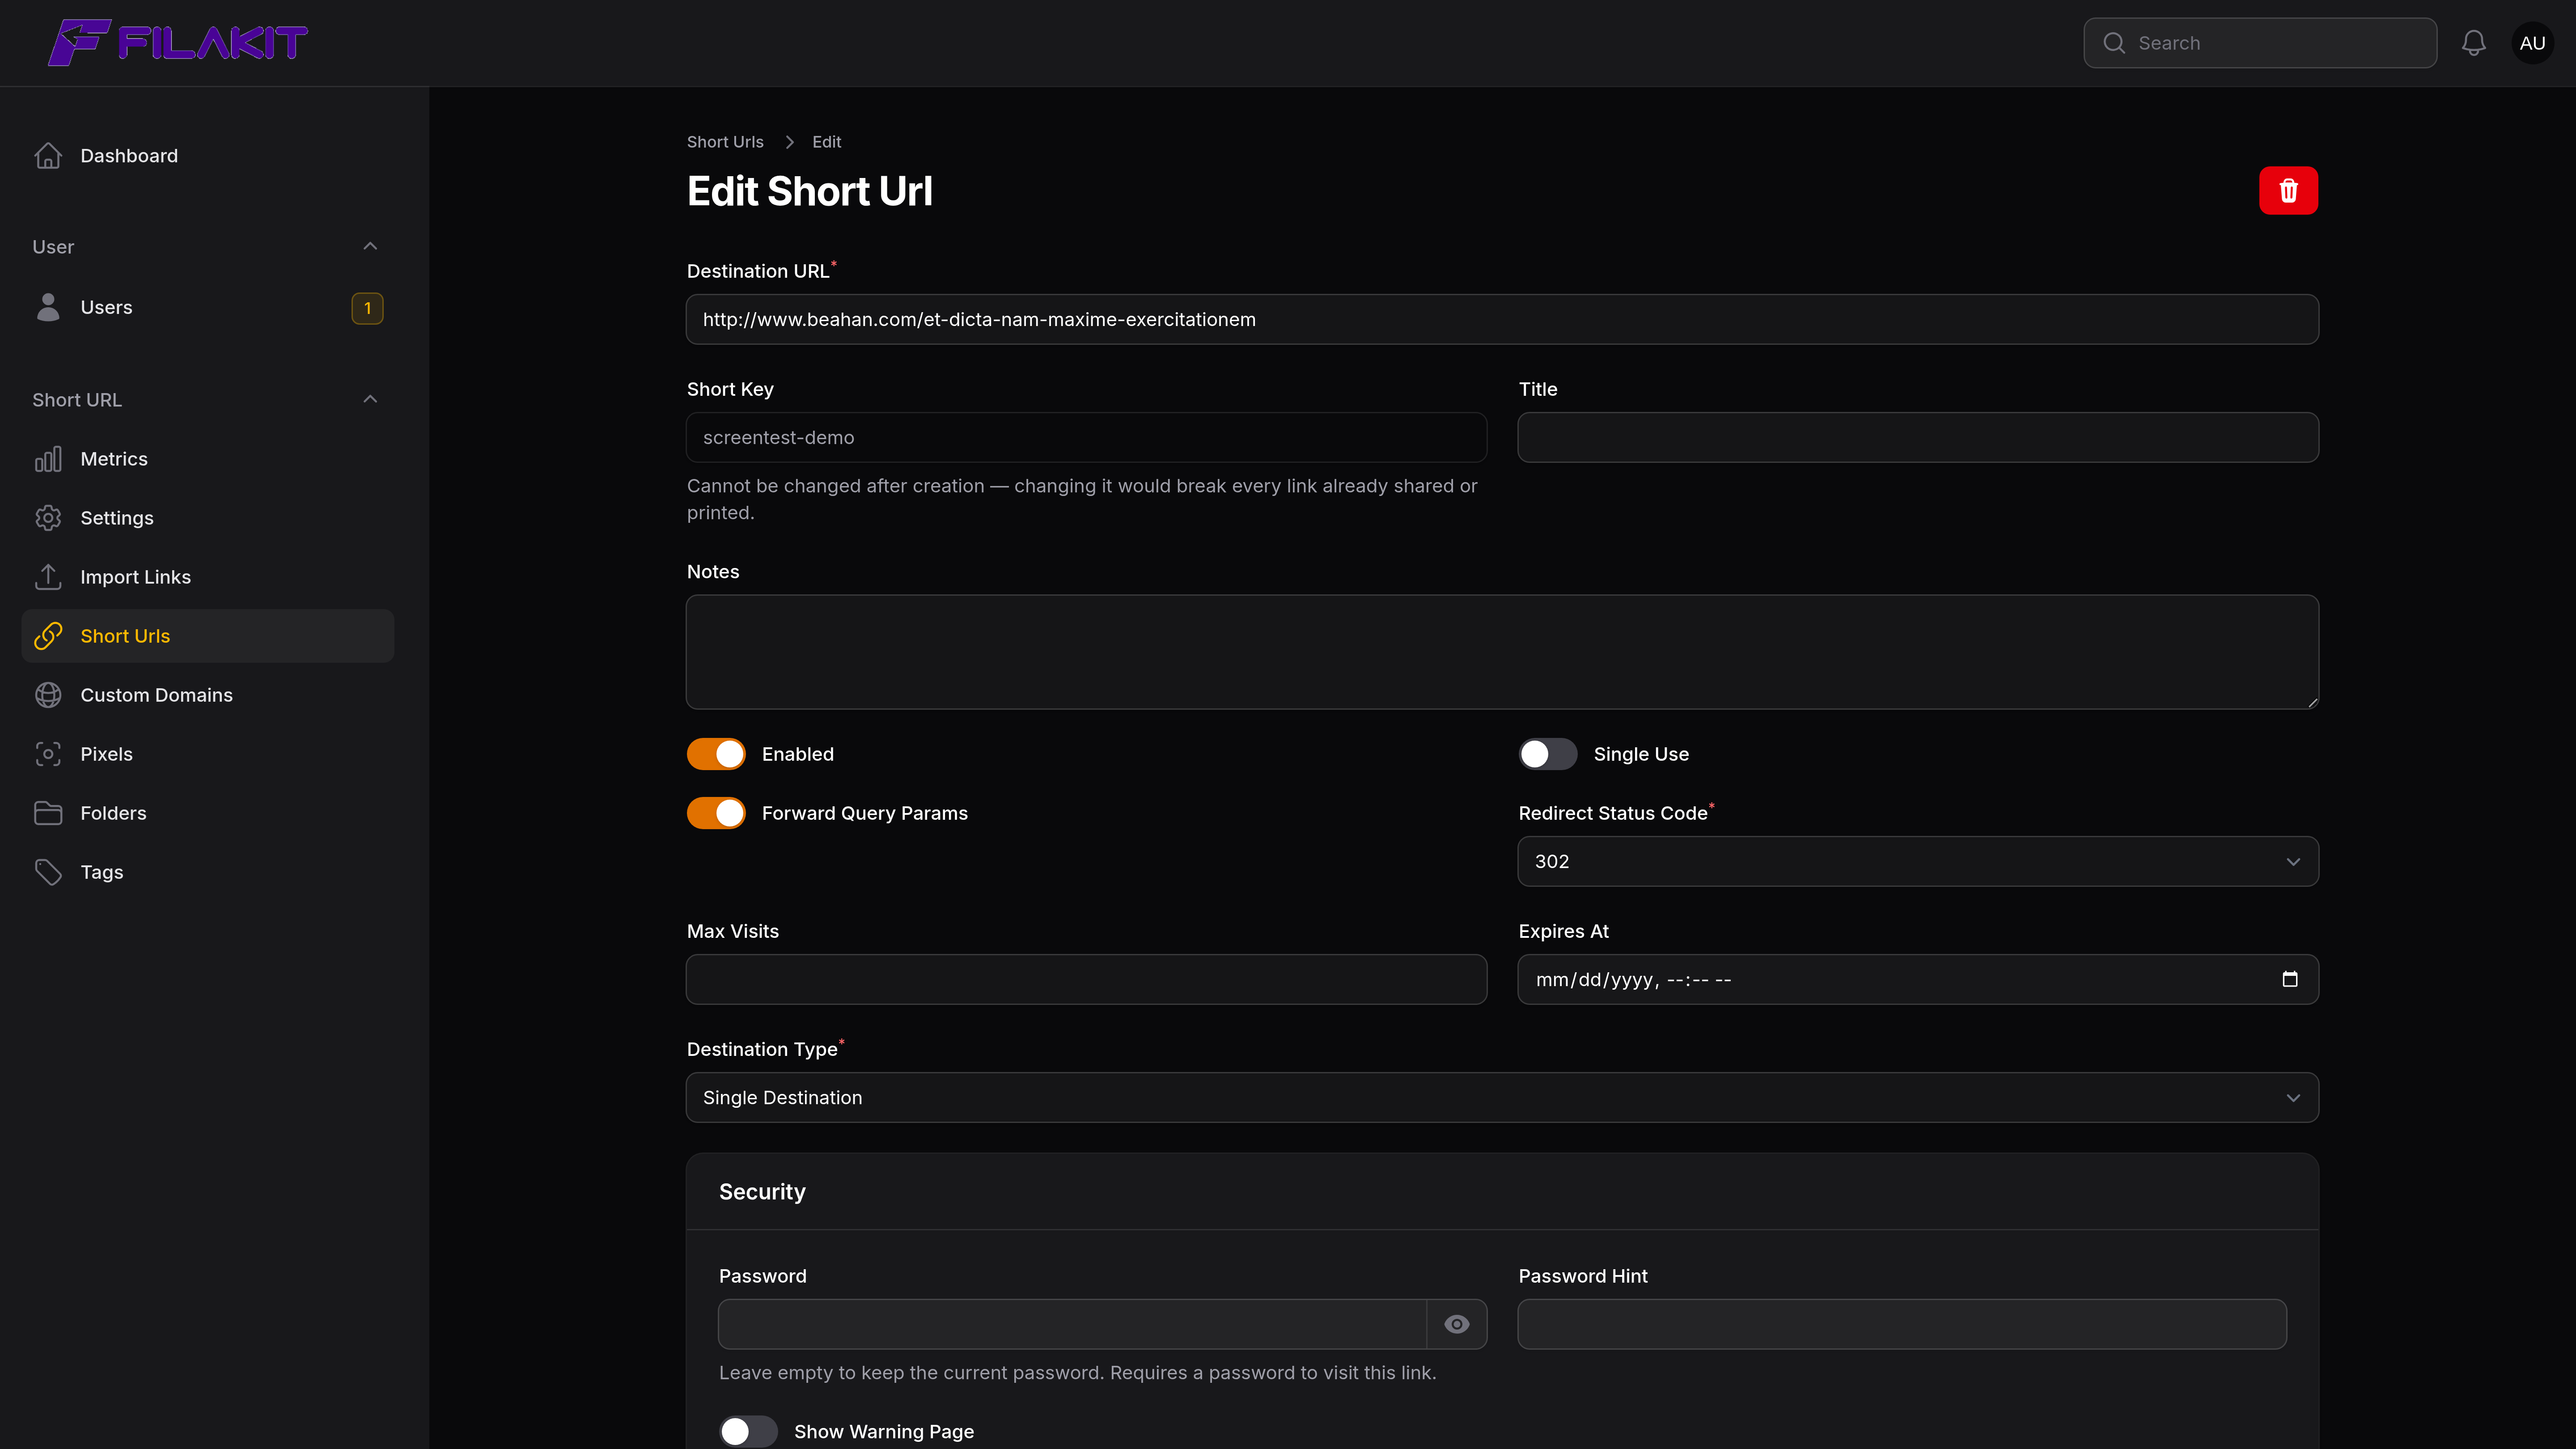Click the search magnifier icon
This screenshot has width=2576, height=1449.
(x=2114, y=43)
